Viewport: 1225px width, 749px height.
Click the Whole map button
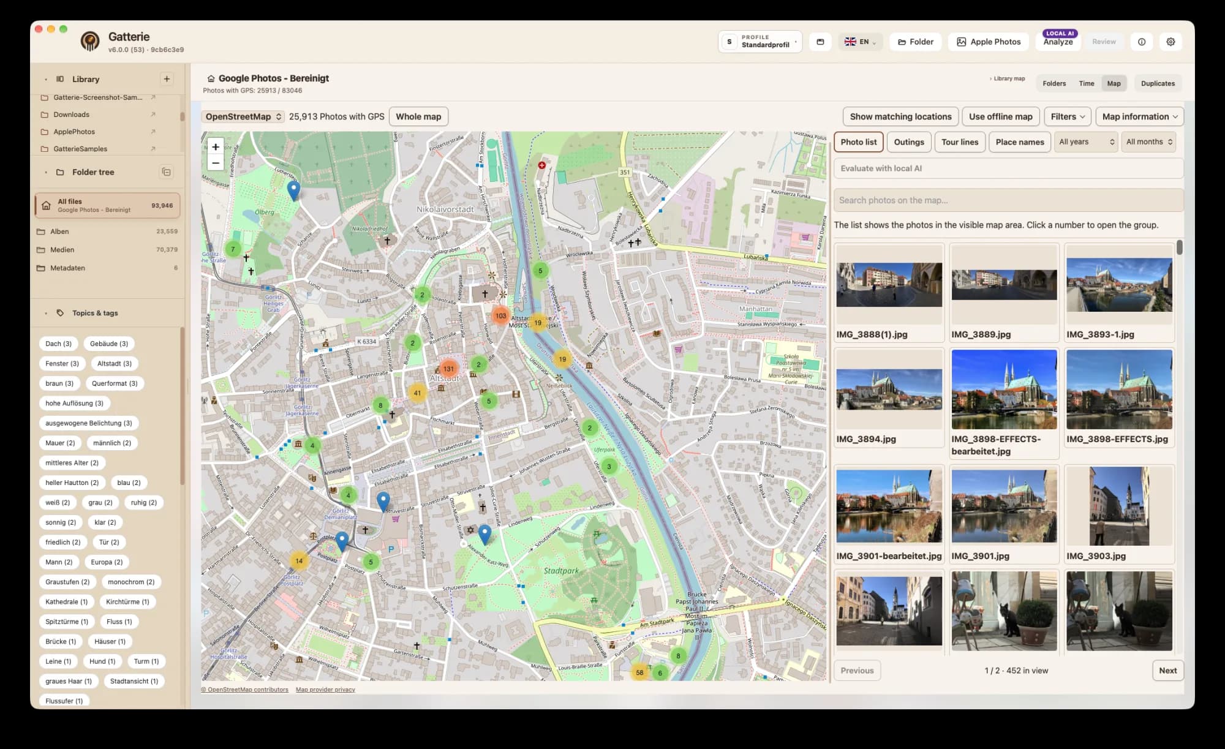418,116
